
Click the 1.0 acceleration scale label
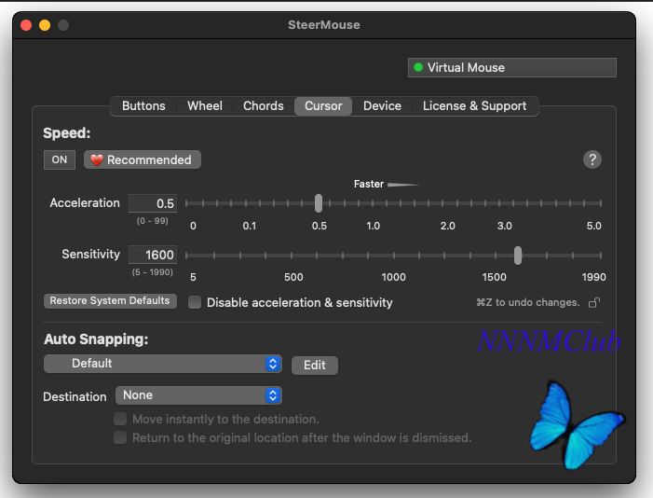click(x=373, y=226)
